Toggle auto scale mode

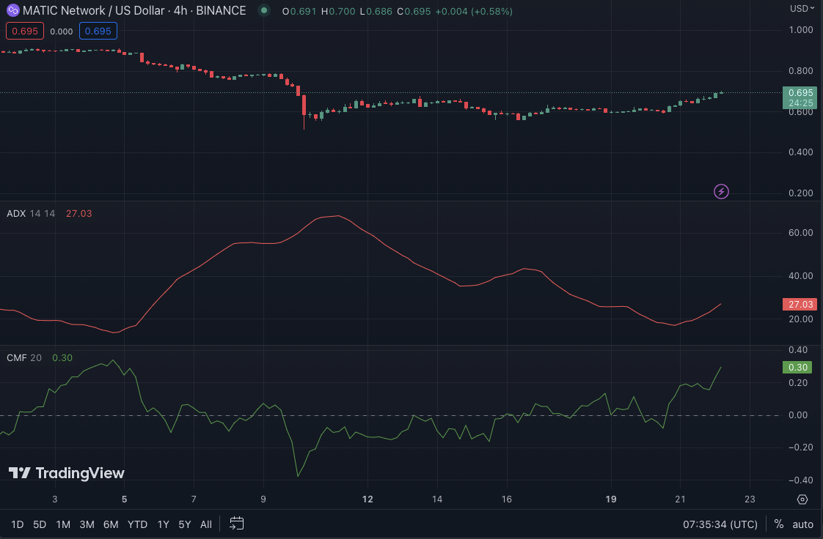tap(802, 524)
